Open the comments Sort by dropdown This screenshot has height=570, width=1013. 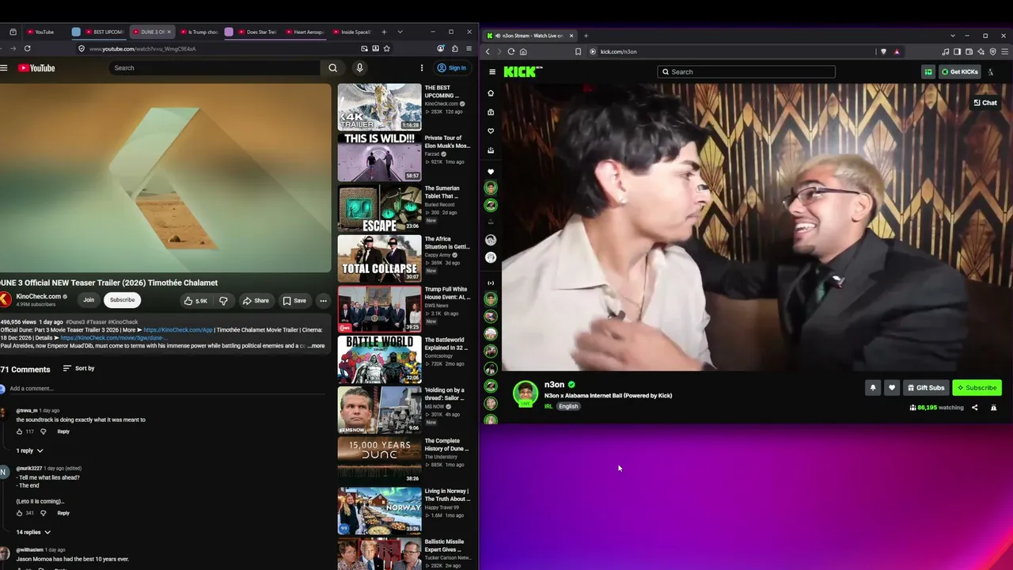tap(78, 368)
